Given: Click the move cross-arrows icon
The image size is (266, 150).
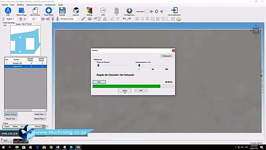Looking at the screenshot, I should pos(20,19).
